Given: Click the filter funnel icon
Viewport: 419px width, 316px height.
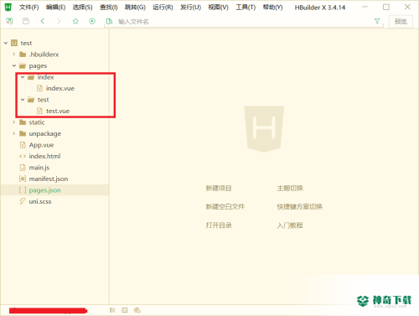Looking at the screenshot, I should tap(377, 21).
